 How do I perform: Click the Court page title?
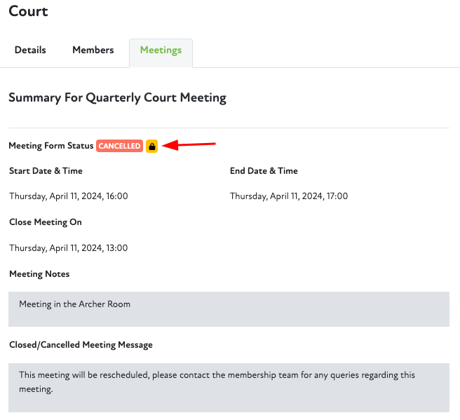tap(28, 11)
